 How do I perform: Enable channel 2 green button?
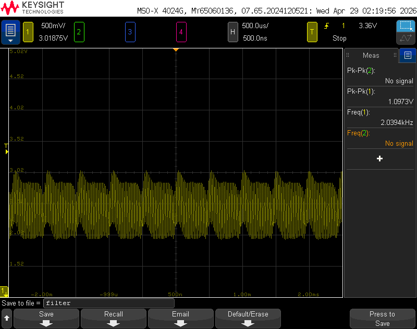click(79, 32)
